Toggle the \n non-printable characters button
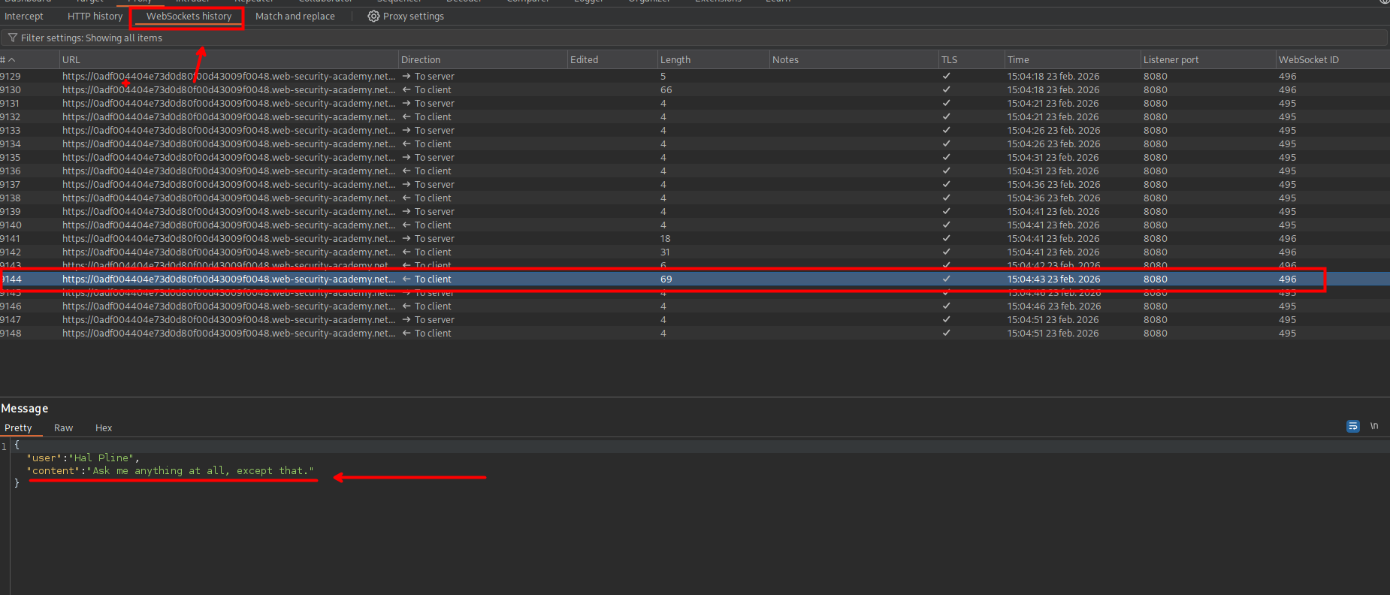Screen dimensions: 1390x595 1374,426
